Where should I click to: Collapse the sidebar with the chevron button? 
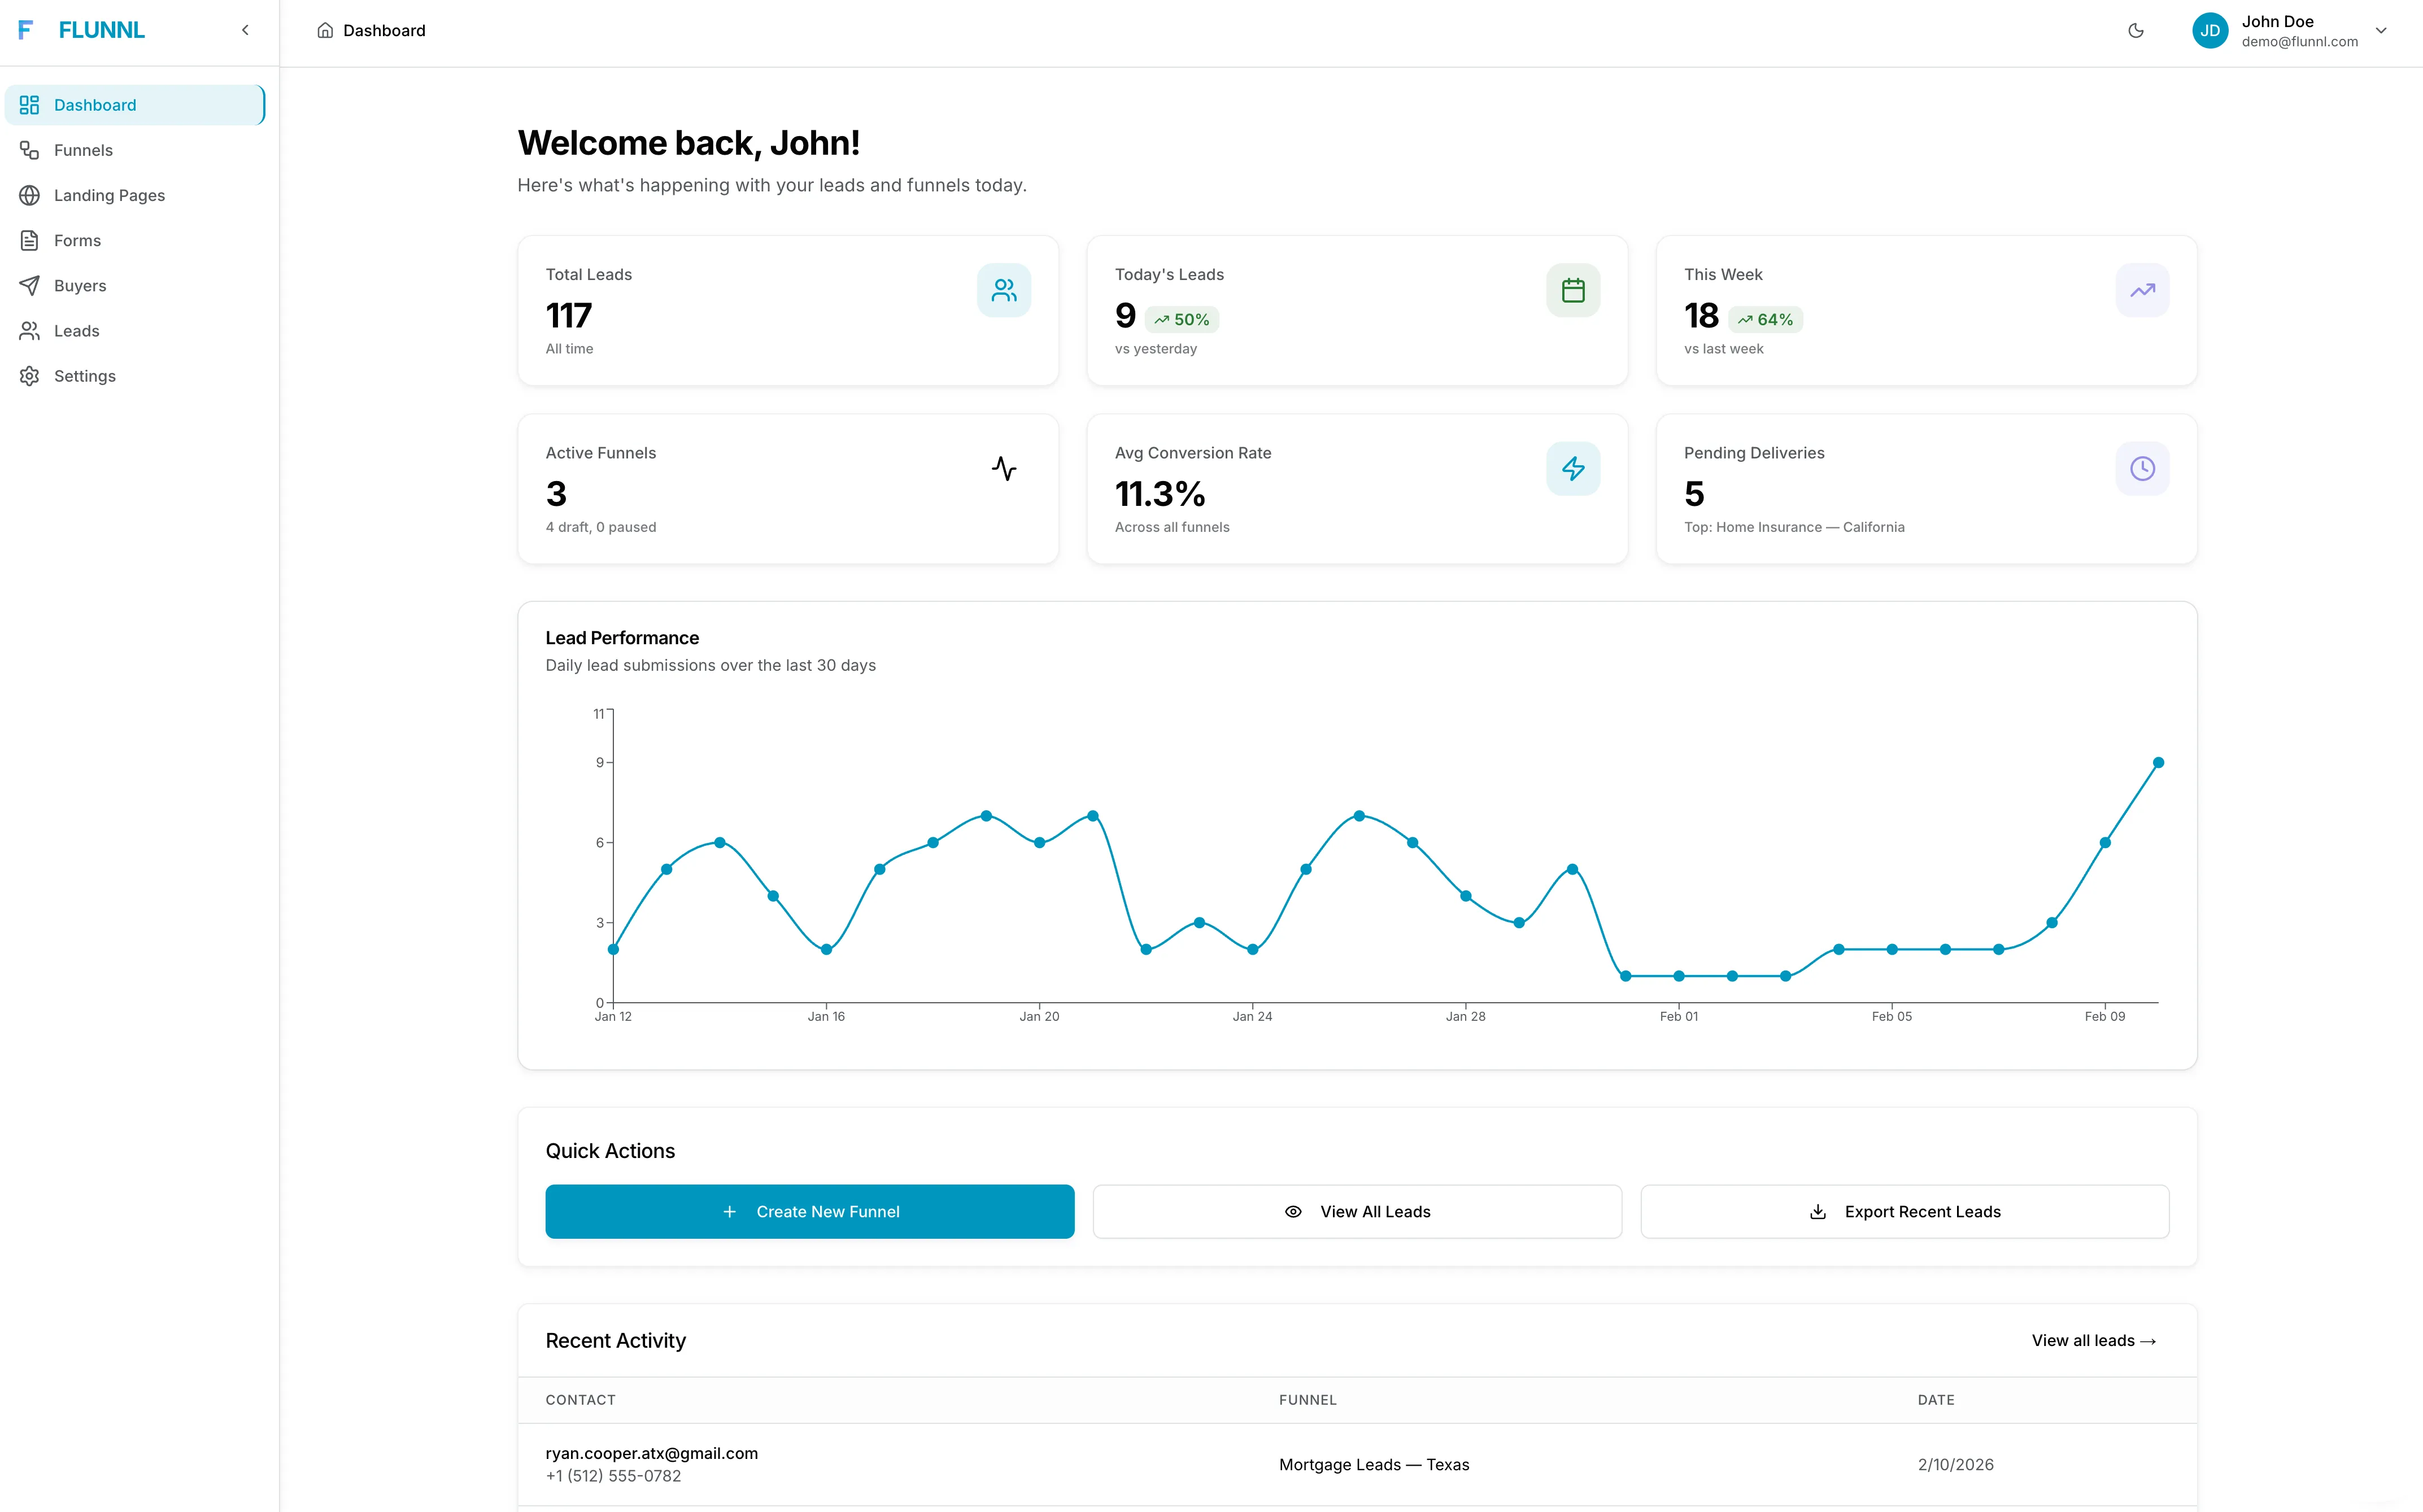[x=245, y=30]
